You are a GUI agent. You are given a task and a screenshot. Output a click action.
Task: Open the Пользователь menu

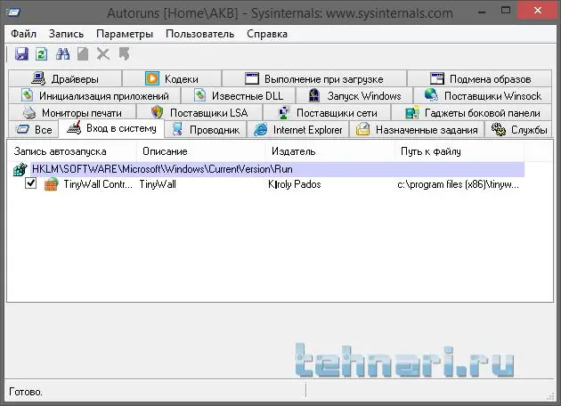point(199,34)
